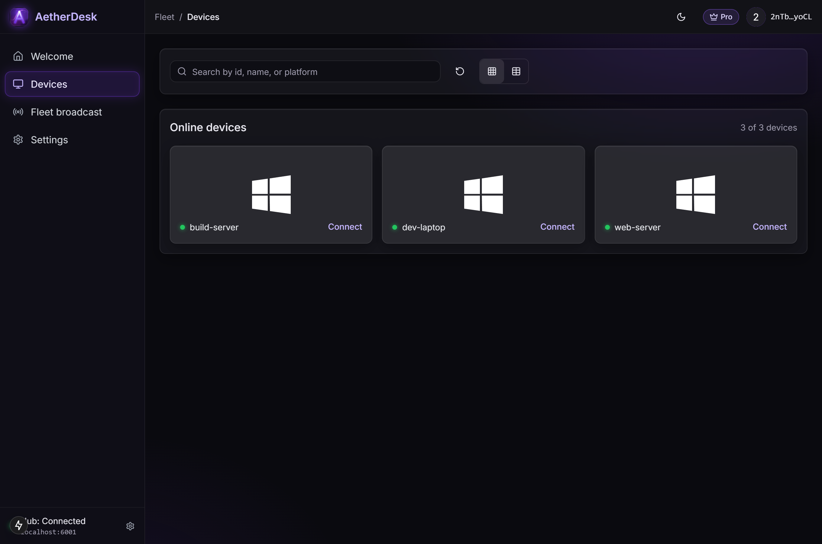
Task: Click the Welcome home icon
Action: (18, 56)
